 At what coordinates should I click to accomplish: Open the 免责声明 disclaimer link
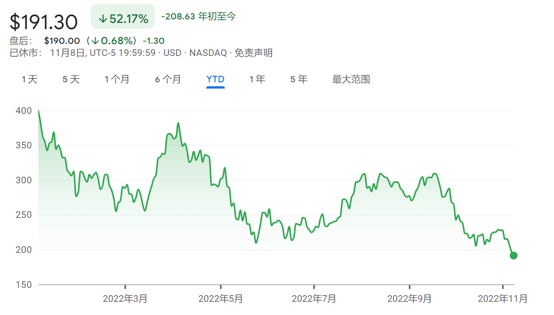pyautogui.click(x=253, y=53)
